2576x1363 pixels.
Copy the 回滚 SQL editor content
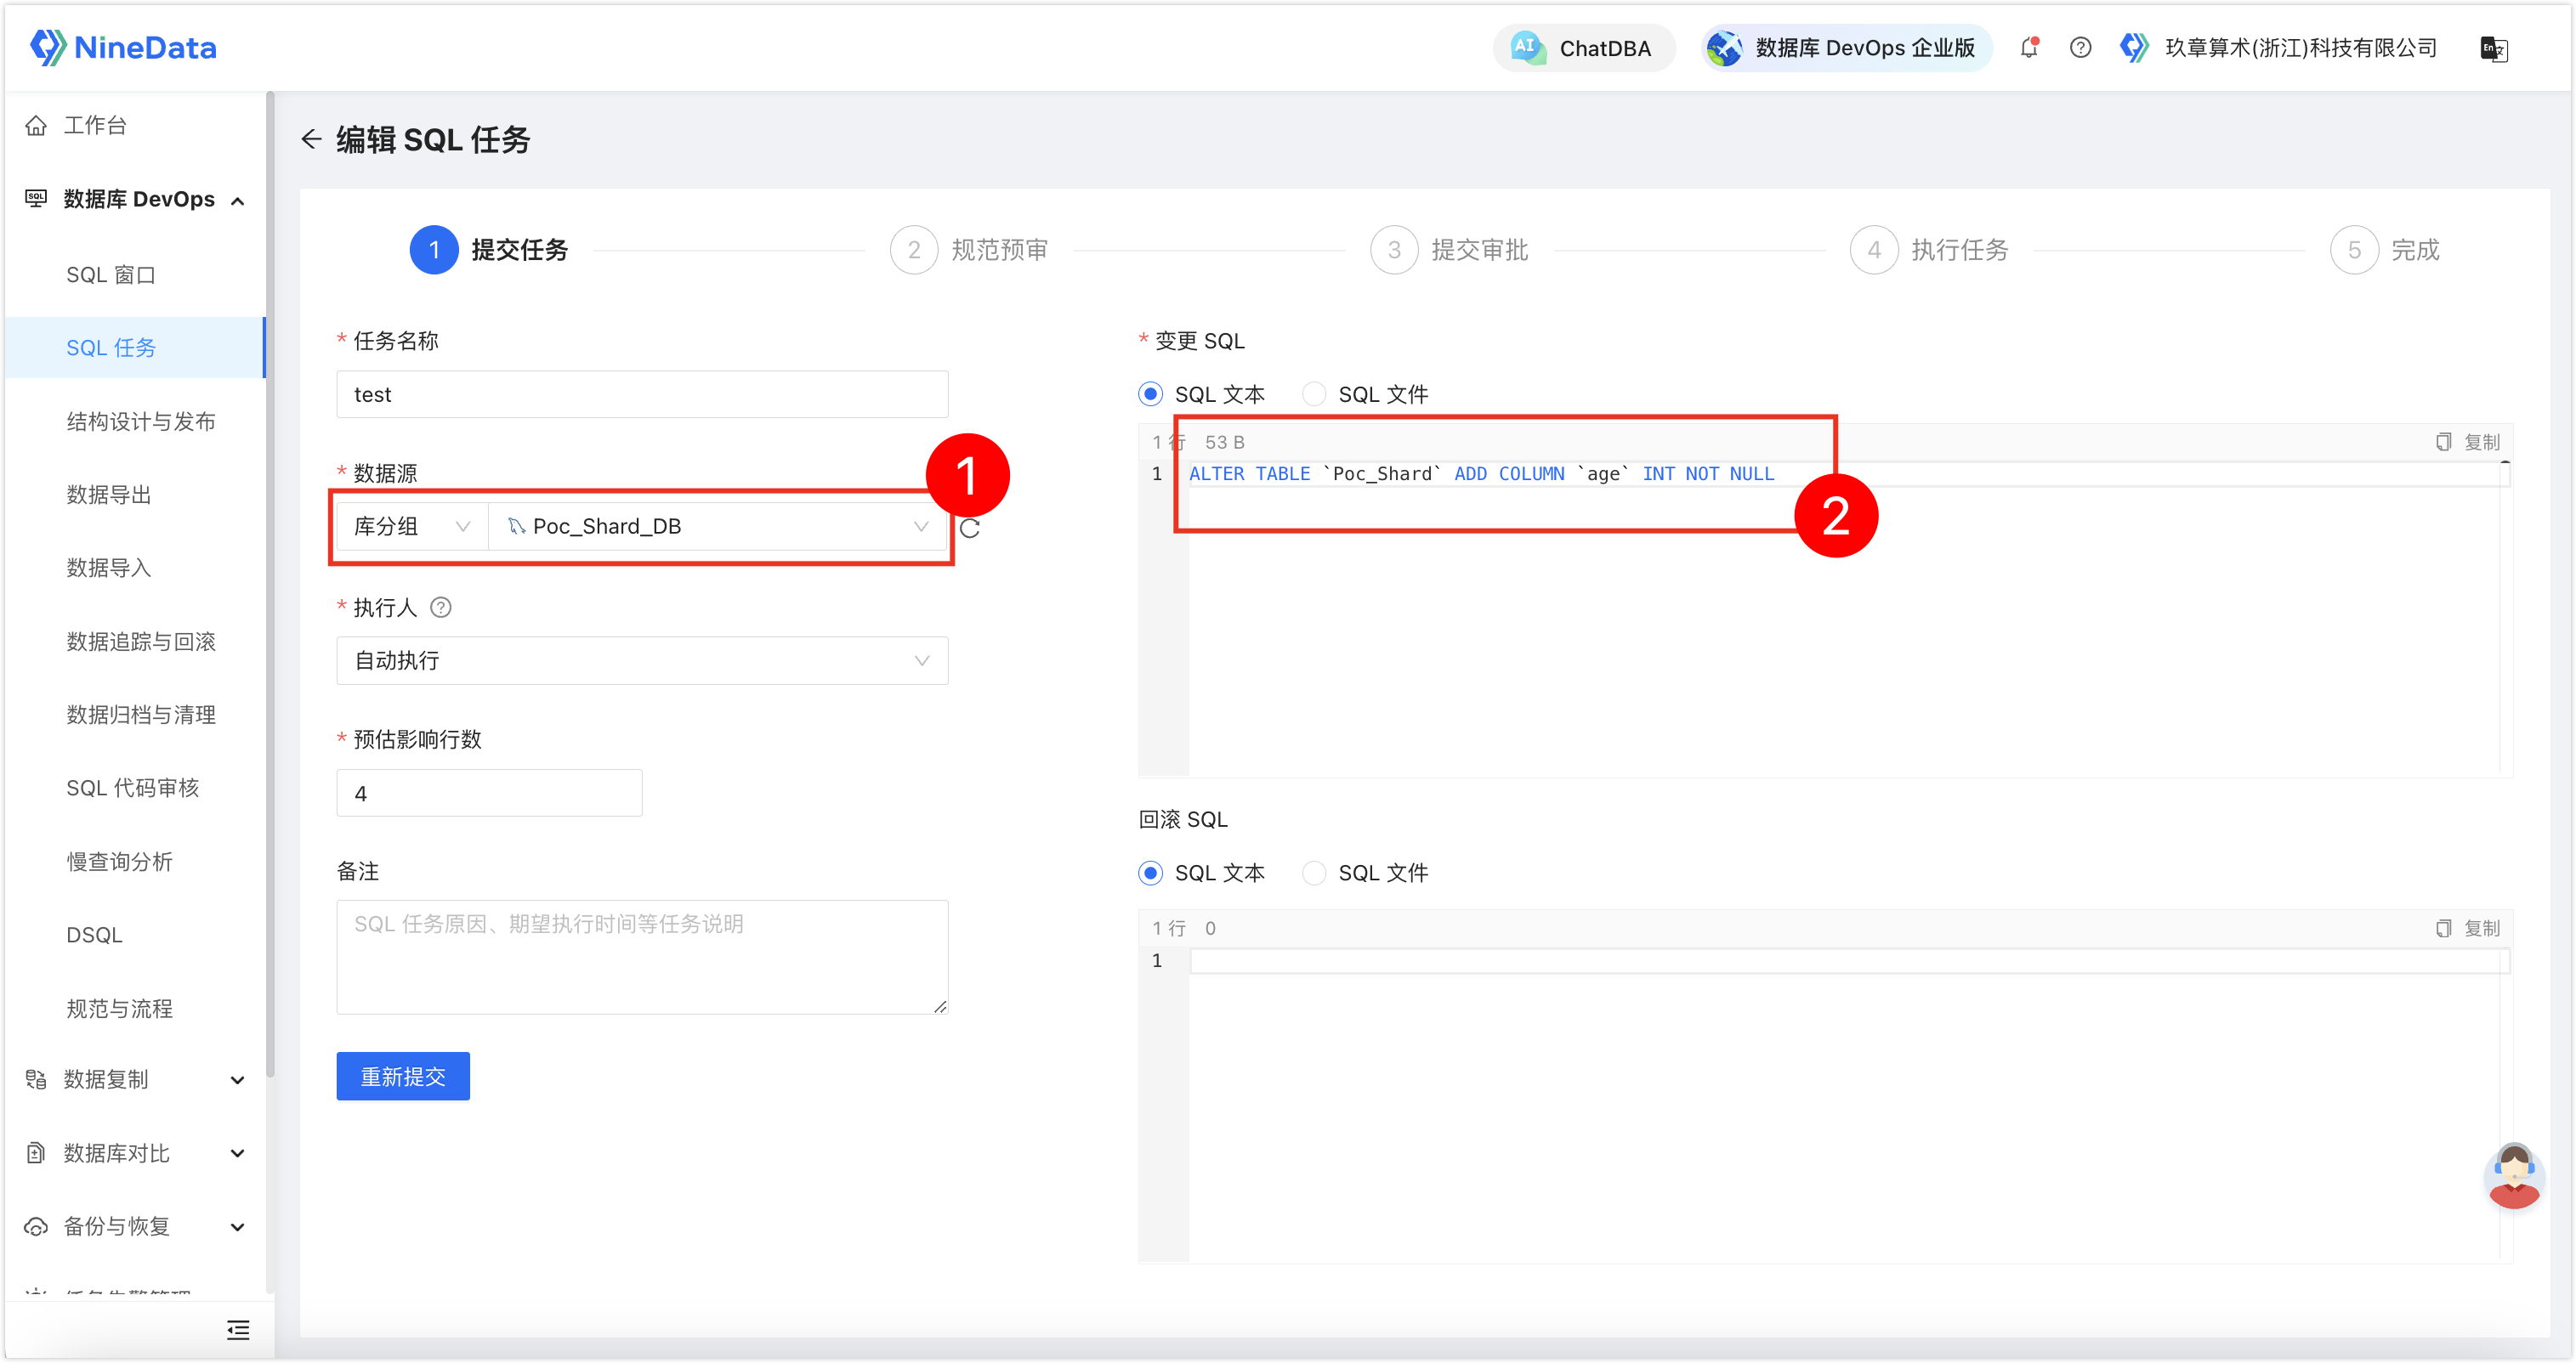pos(2468,928)
